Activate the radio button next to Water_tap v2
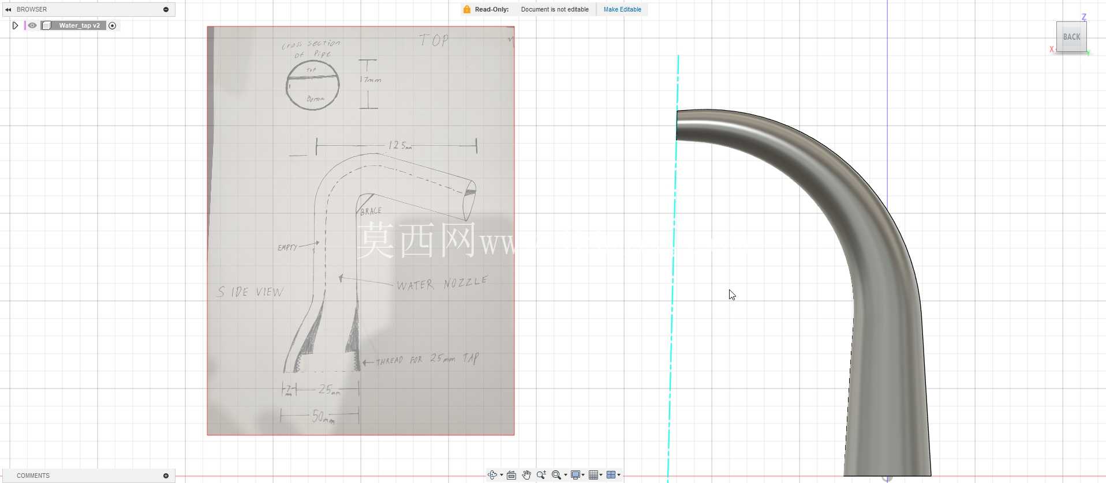 (113, 25)
